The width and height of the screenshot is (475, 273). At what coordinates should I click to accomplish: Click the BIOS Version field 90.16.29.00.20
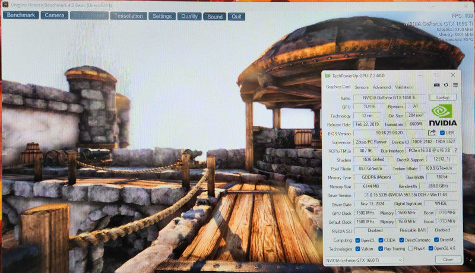[x=389, y=133]
